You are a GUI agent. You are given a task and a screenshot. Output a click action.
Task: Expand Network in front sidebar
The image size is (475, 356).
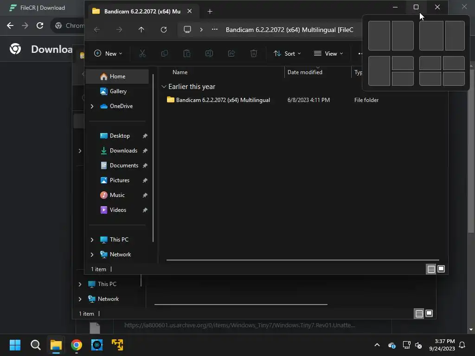tap(92, 254)
